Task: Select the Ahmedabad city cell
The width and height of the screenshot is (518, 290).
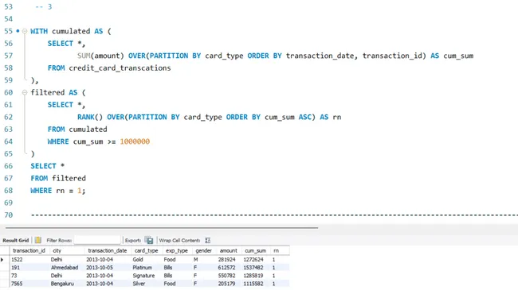Action: click(65, 268)
